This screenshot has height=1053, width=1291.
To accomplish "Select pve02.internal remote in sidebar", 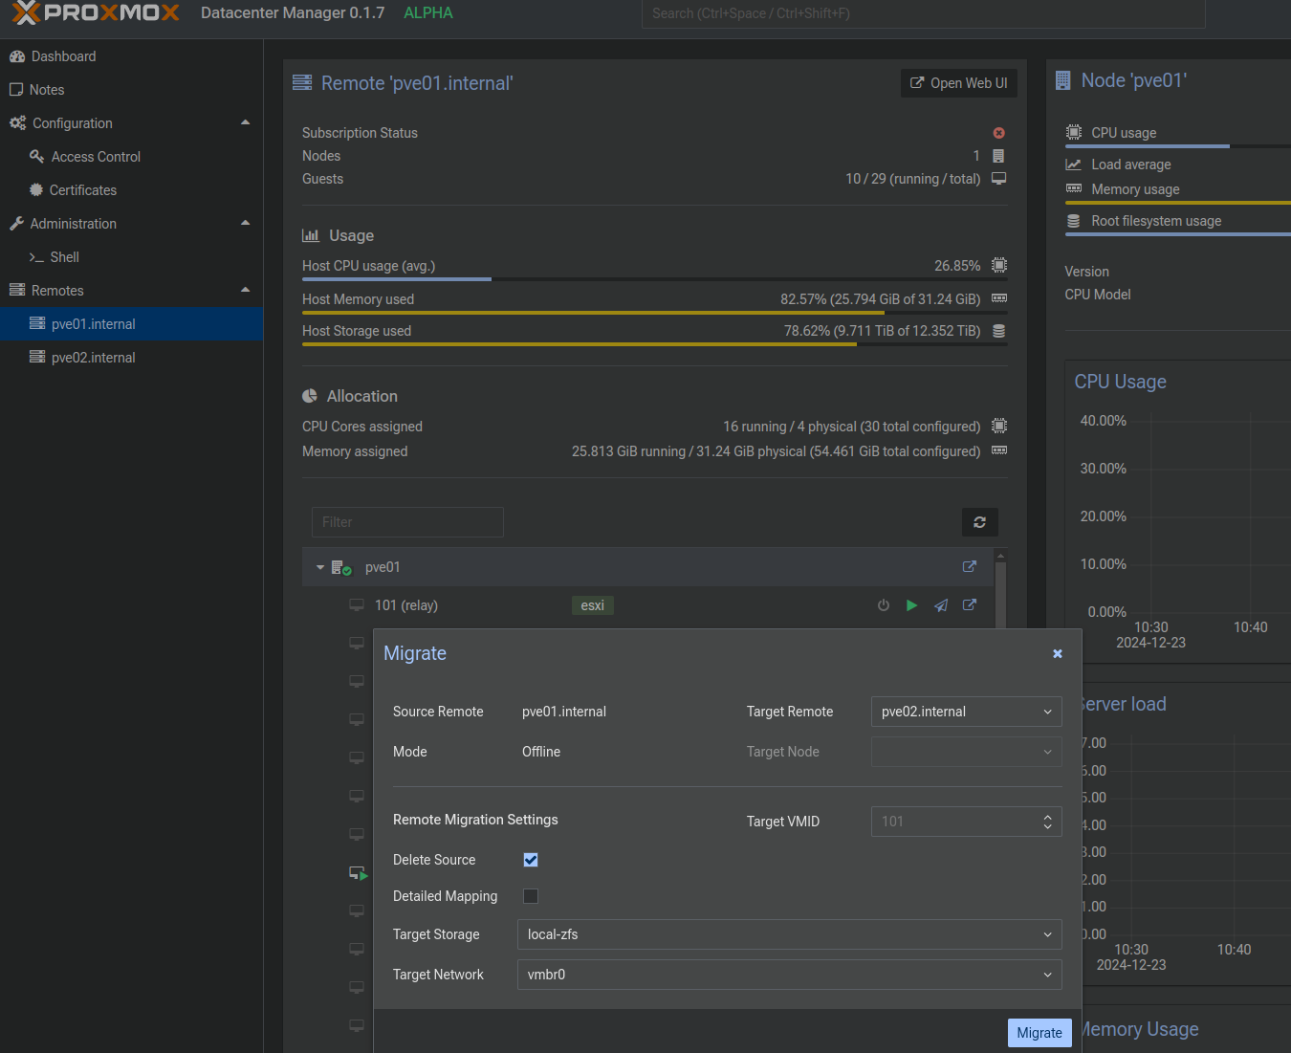I will pos(131,358).
